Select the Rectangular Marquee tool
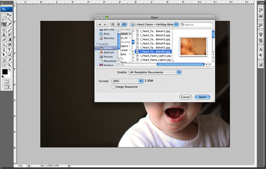 point(4,14)
